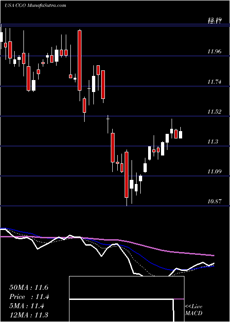This screenshot has height=322, width=230.
Task: Click the 11.74 price axis label
Action: 214,81
